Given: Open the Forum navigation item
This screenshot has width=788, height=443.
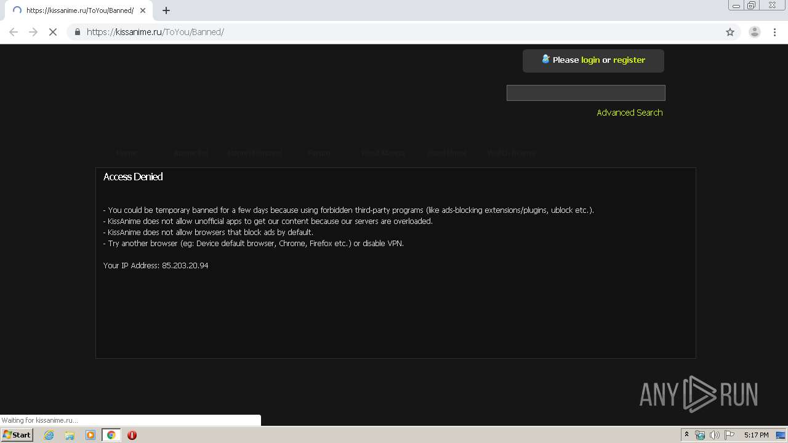Looking at the screenshot, I should 319,153.
